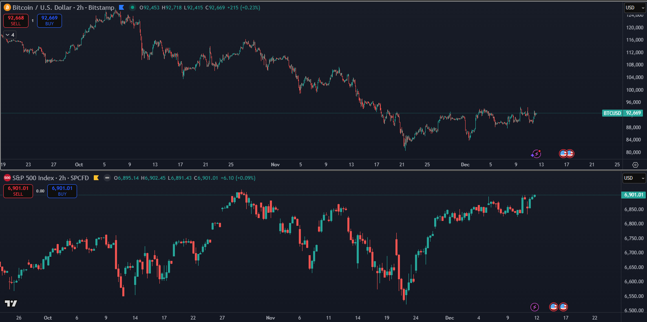Open chart settings hexagon gear icon
This screenshot has width=647, height=322.
pyautogui.click(x=635, y=165)
